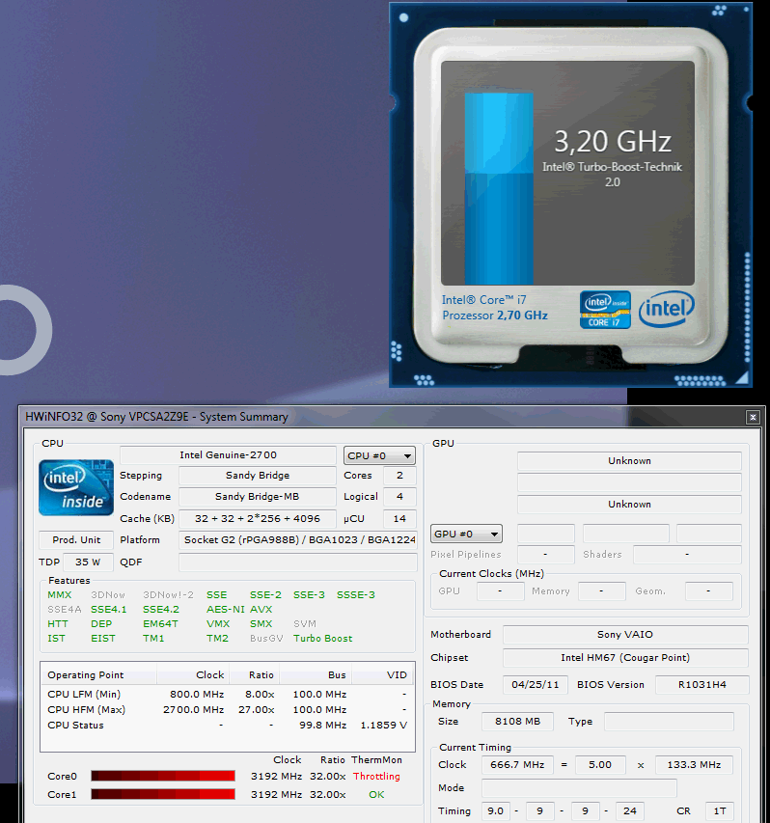Image resolution: width=770 pixels, height=823 pixels.
Task: Click the Core0 red load bar
Action: tap(163, 776)
